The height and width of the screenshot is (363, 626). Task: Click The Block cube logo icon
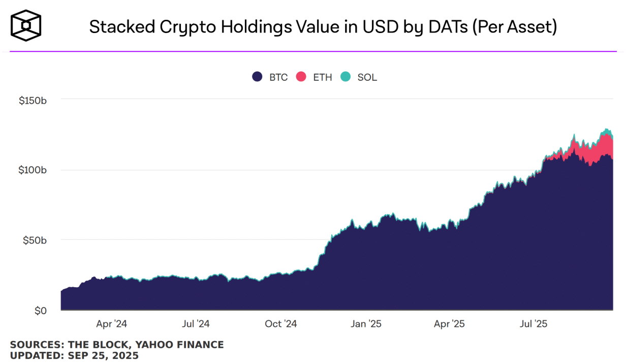click(26, 26)
